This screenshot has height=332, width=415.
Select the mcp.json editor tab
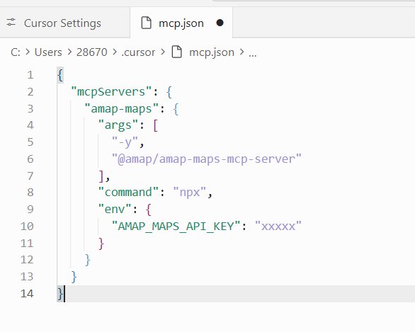(181, 23)
